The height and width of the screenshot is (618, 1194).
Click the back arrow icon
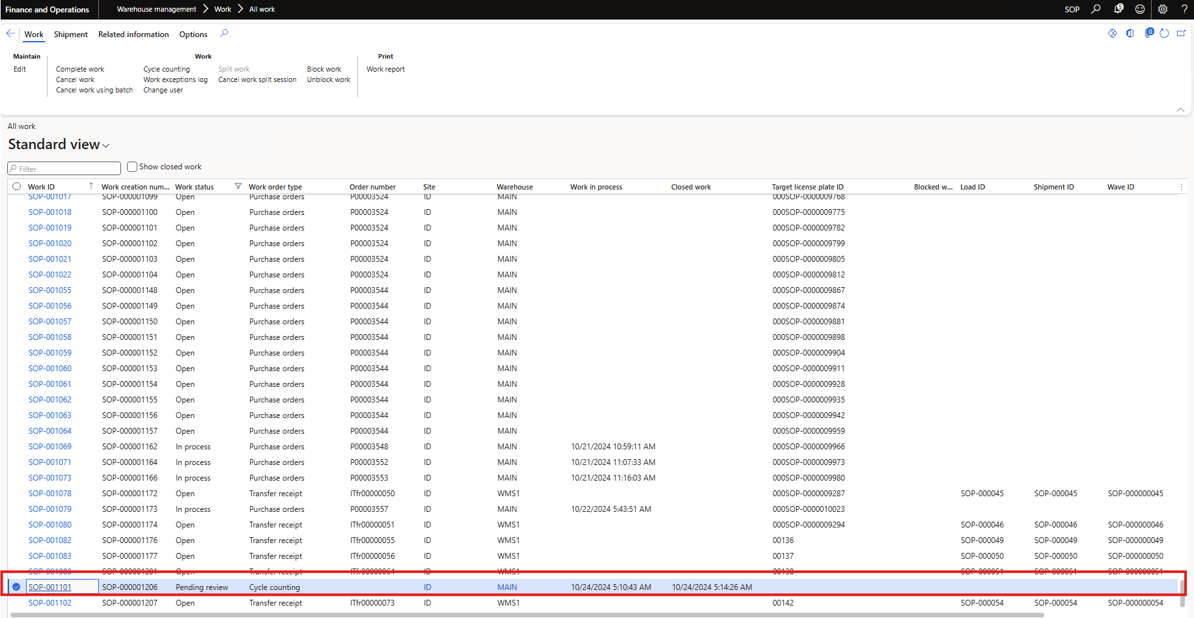pos(11,33)
